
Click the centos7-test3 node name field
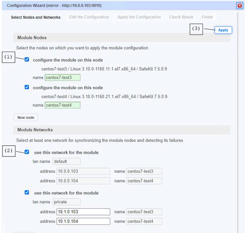point(62,77)
